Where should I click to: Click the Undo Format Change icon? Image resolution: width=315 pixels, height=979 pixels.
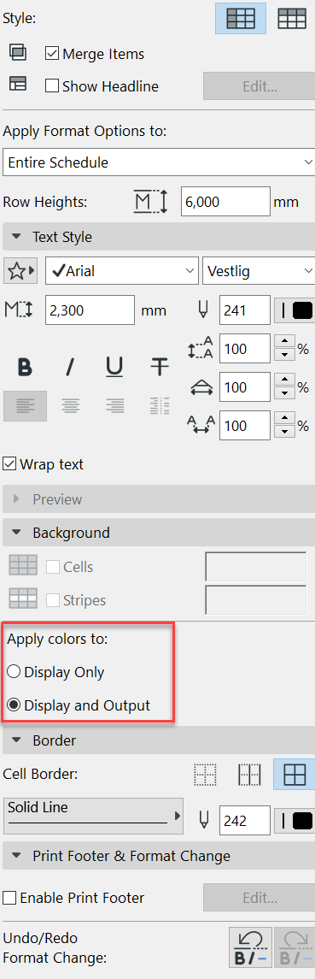(251, 947)
